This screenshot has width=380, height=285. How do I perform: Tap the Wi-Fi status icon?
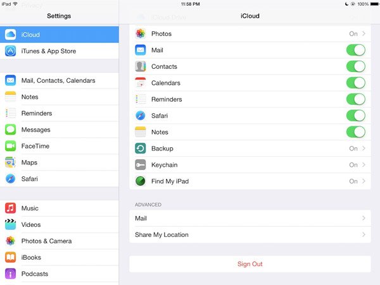click(x=15, y=4)
